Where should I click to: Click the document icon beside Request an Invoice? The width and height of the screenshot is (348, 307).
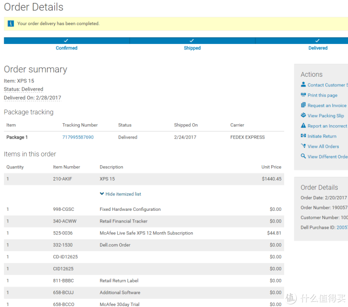click(x=303, y=105)
